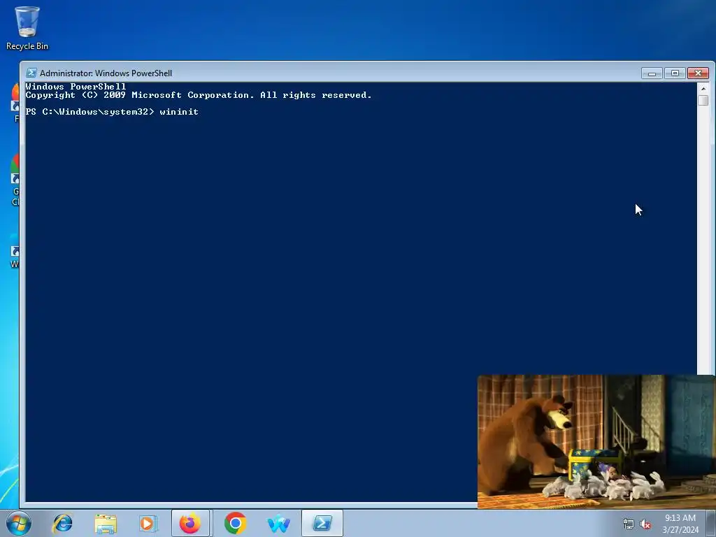716x537 pixels.
Task: Click the Copyright 2009 Microsoft line
Action: (199, 95)
